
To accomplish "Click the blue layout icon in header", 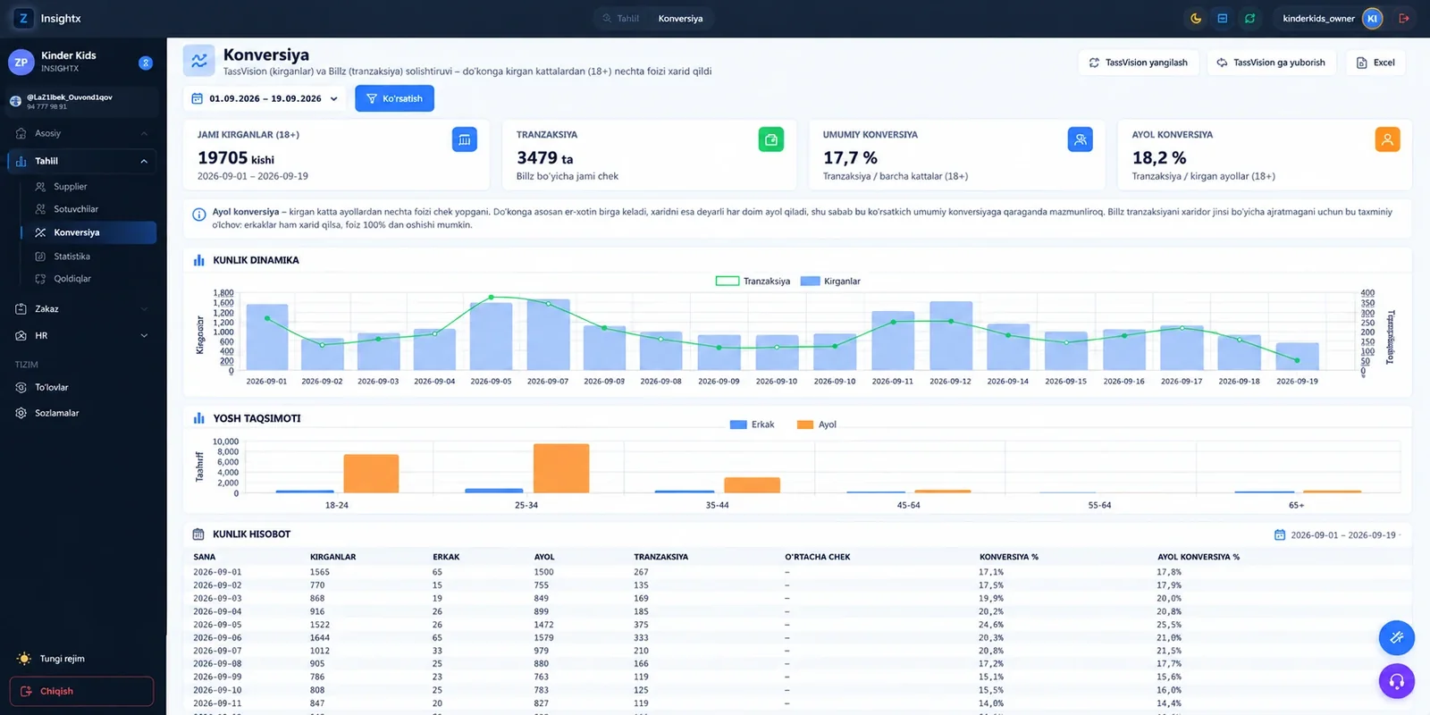I will (1223, 18).
